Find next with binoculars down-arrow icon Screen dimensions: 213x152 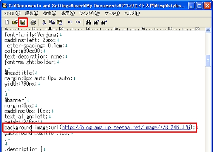(104, 22)
